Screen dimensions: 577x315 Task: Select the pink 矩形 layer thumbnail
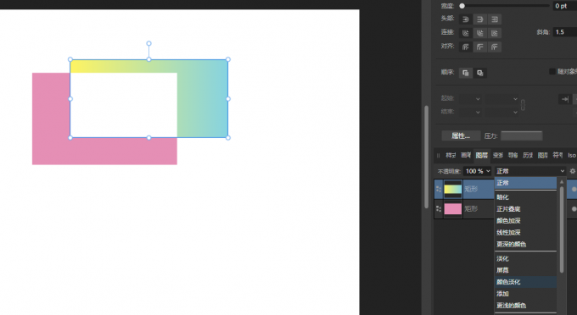[x=453, y=209]
